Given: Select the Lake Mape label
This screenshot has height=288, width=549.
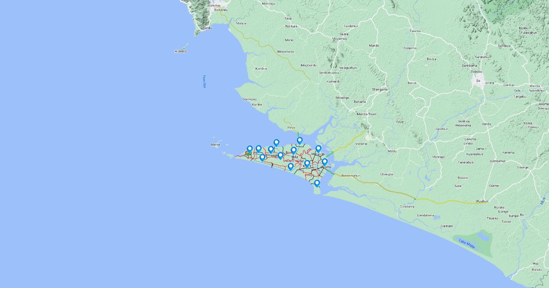Looking at the screenshot, I should (x=467, y=244).
